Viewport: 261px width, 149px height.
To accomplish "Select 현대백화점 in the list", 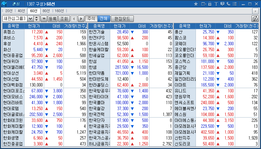I will pos(13,85).
